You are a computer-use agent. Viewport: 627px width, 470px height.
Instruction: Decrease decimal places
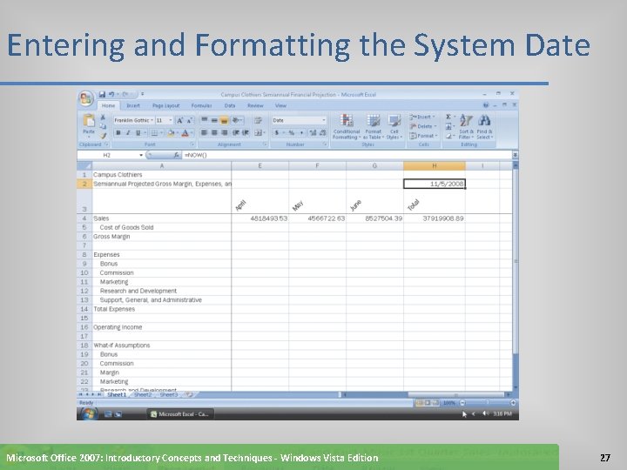pos(323,132)
